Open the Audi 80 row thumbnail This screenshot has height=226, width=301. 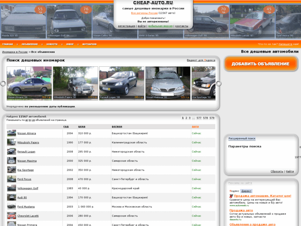coord(12,197)
